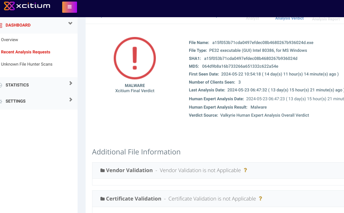Open the Overview page
This screenshot has height=213, width=344.
10,40
